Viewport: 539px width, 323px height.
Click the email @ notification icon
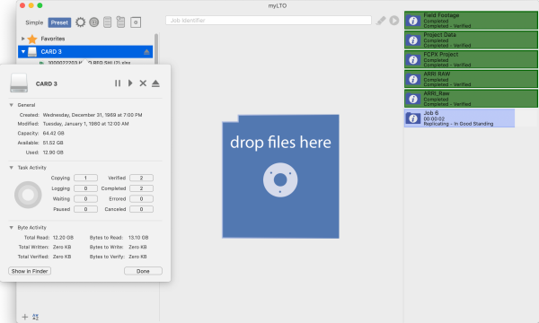(93, 22)
